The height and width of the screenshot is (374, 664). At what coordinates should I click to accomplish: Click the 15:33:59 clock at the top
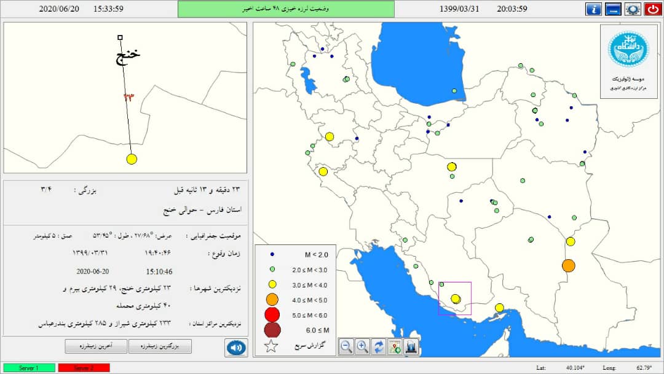click(x=108, y=9)
